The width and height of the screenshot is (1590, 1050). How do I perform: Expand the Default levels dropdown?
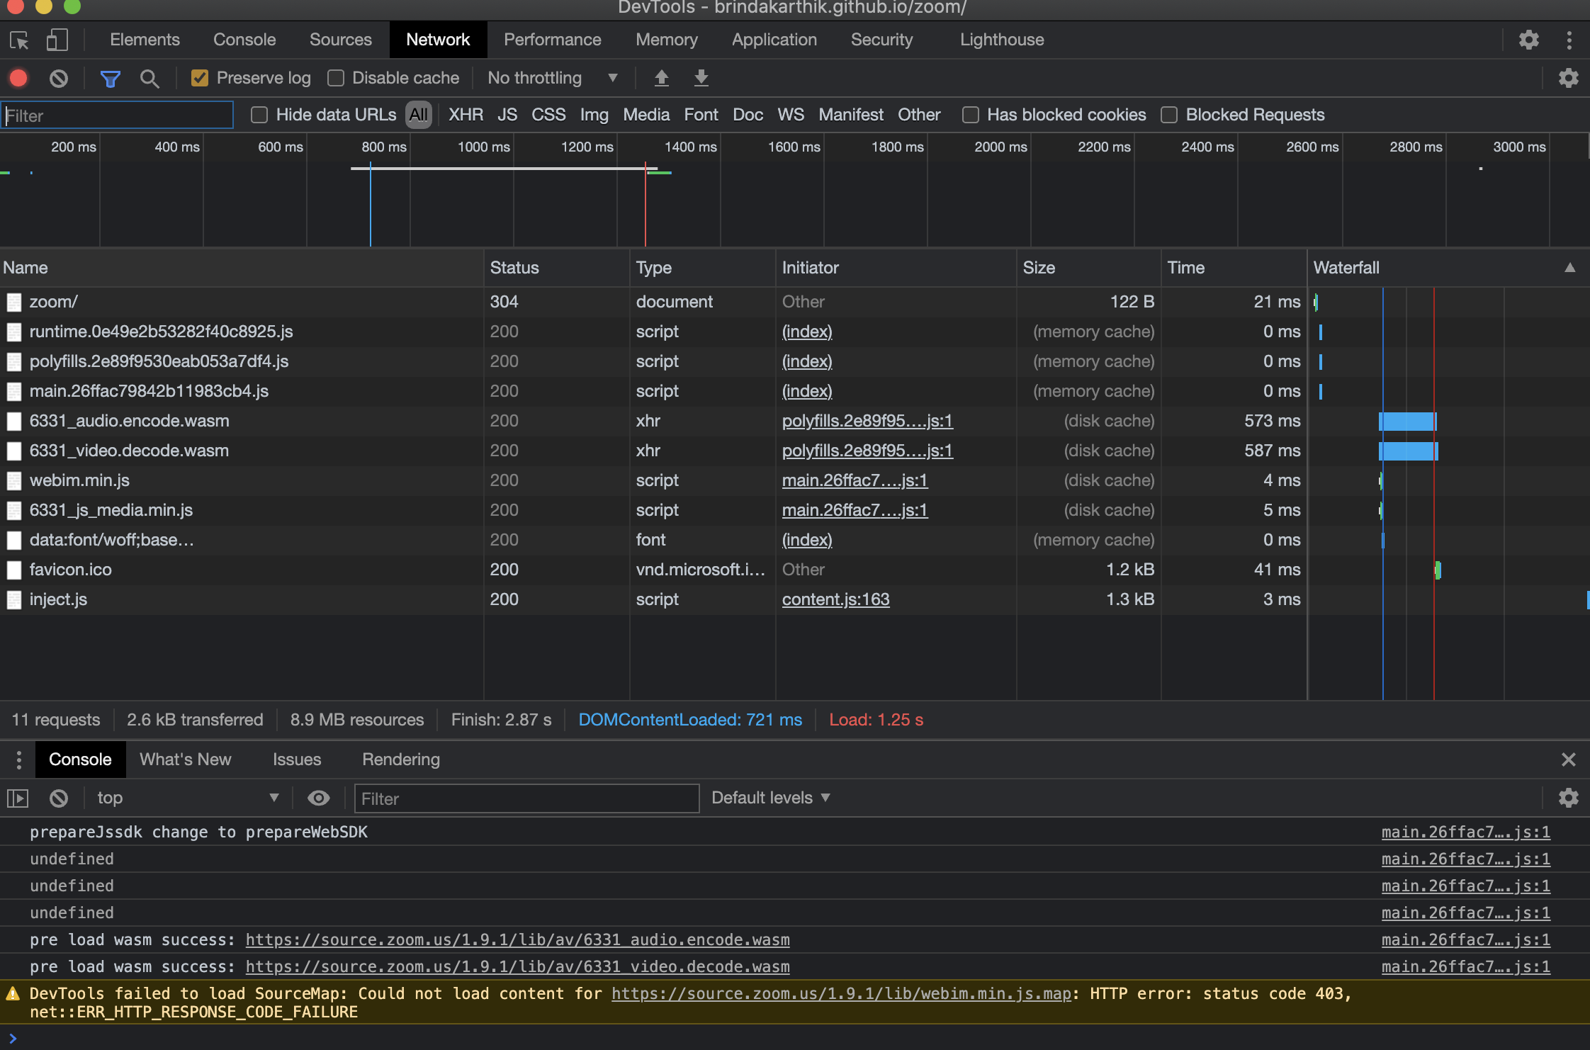point(770,798)
